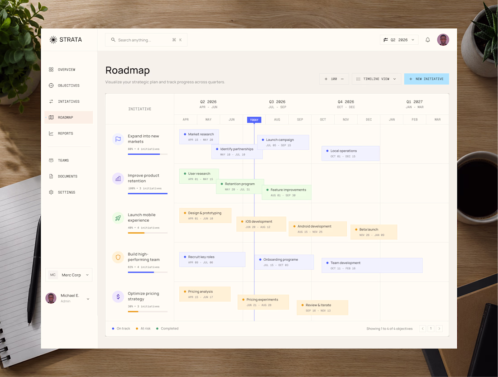The width and height of the screenshot is (498, 377).
Task: Open the iOS development task bar
Action: point(261,224)
